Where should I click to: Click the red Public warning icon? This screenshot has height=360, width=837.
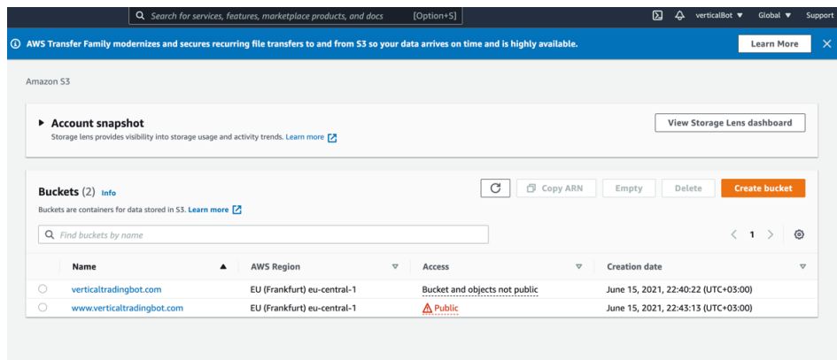427,308
